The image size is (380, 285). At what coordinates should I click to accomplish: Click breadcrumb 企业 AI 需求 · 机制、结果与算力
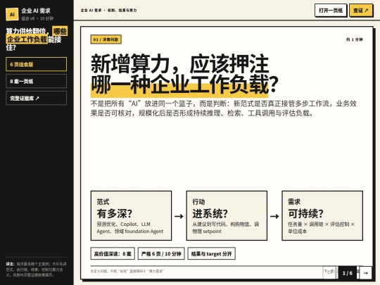coord(108,11)
